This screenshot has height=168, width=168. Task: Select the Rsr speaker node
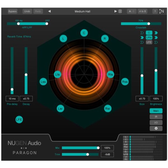coord(108,108)
